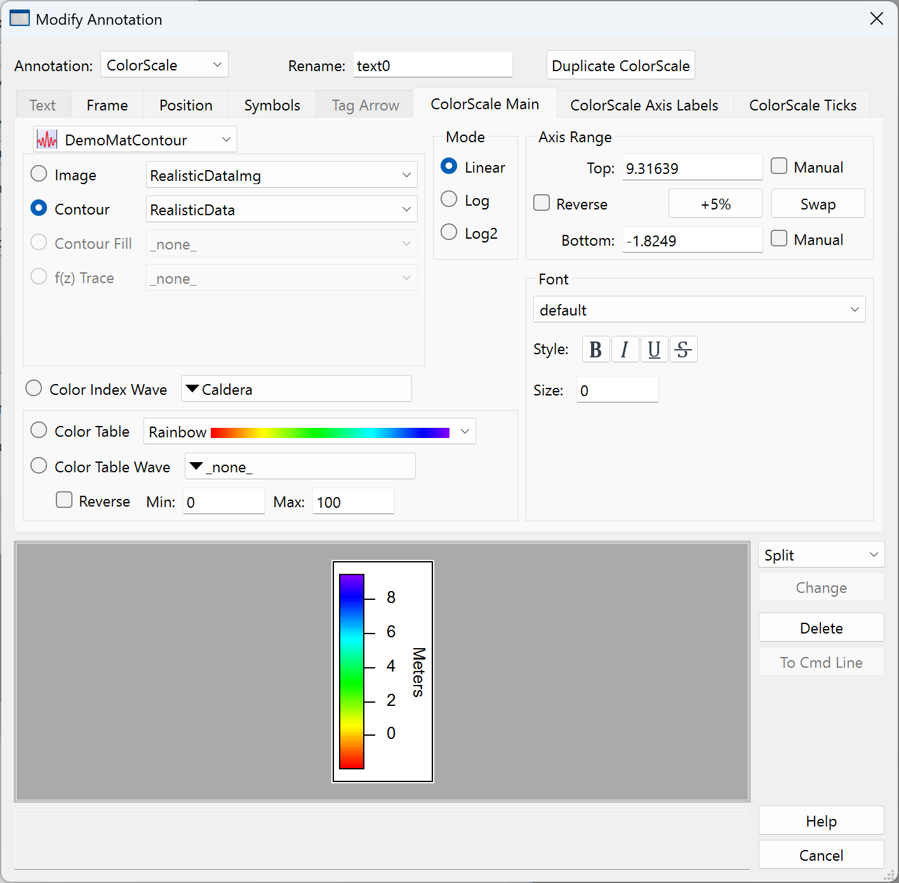Image resolution: width=899 pixels, height=883 pixels.
Task: Open the Font default dropdown
Action: point(698,310)
